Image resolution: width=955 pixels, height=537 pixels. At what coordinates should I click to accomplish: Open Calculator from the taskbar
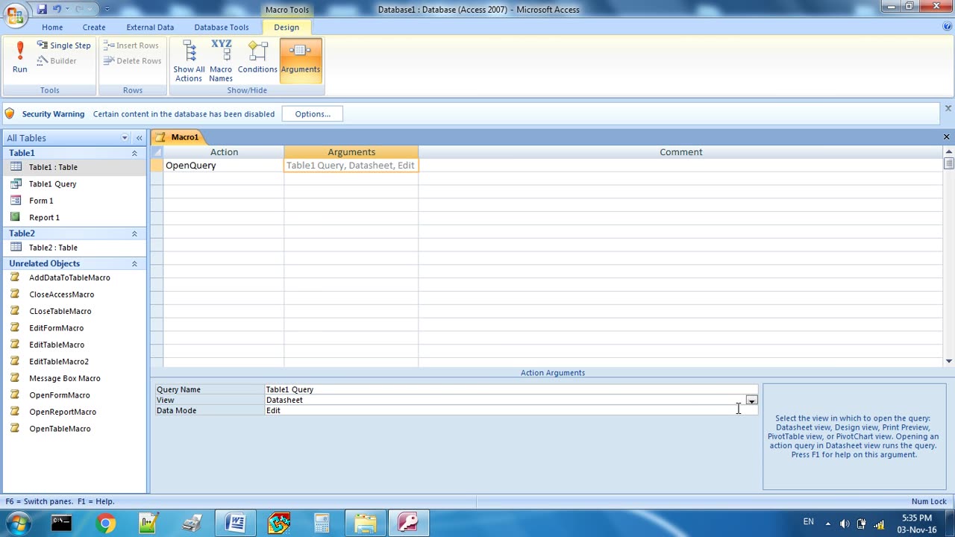[x=322, y=524]
